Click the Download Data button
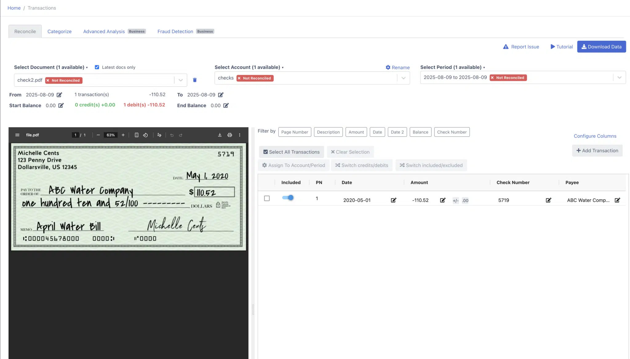Viewport: 630px width, 359px height. tap(601, 47)
